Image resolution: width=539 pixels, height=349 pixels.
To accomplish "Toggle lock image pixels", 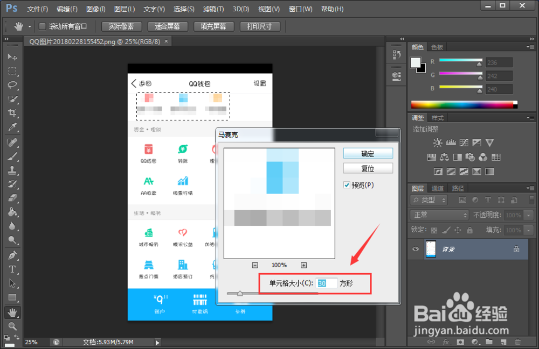I will click(446, 230).
